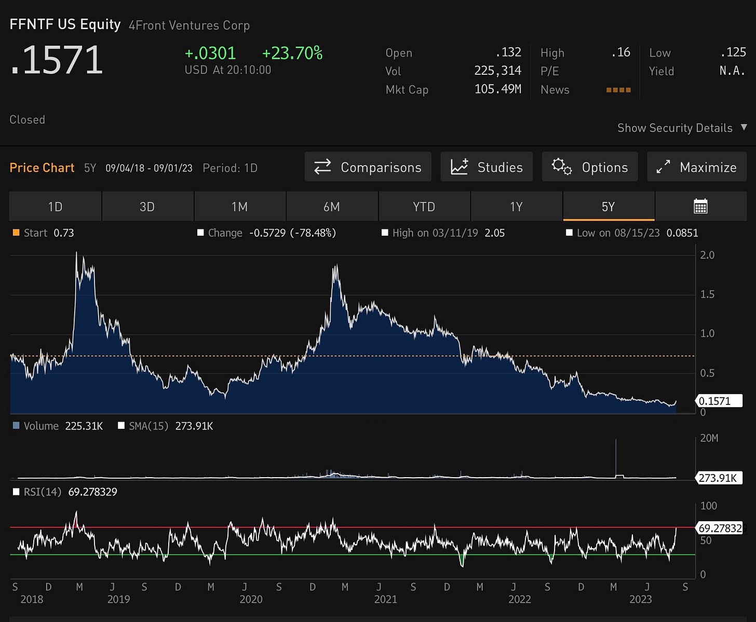Viewport: 756px width, 622px height.
Task: Click the Price Chart title
Action: tap(42, 168)
